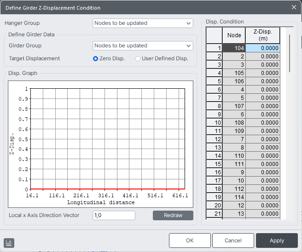Click the Node column header
Viewport: 302px width, 252px height.
234,35
